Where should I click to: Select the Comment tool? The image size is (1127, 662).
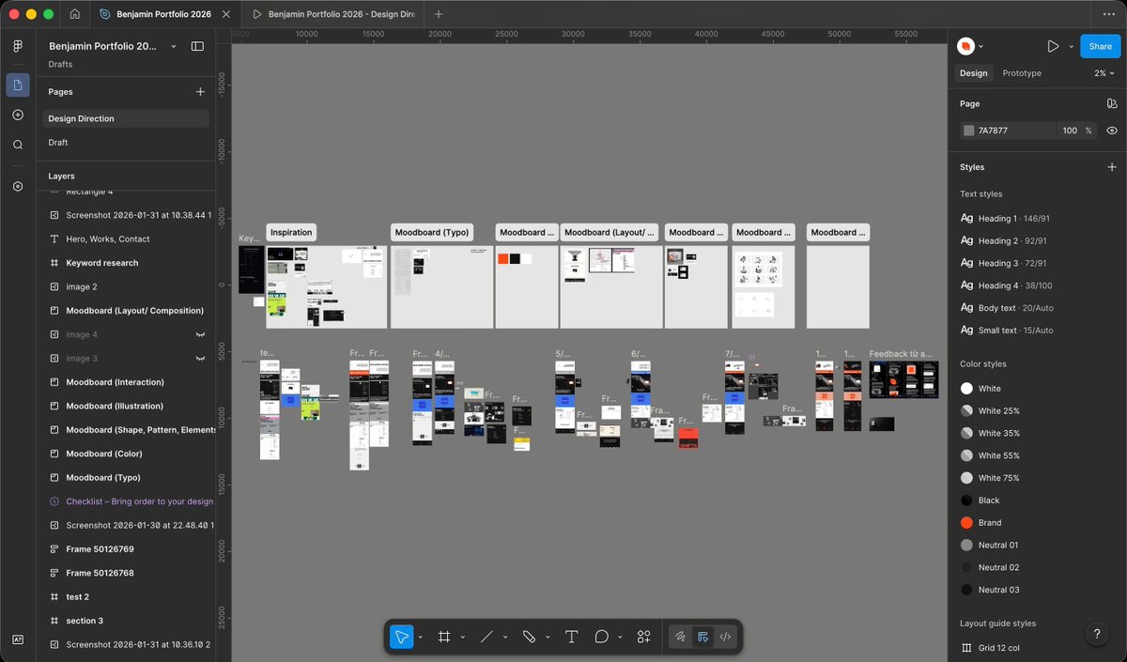click(x=602, y=637)
